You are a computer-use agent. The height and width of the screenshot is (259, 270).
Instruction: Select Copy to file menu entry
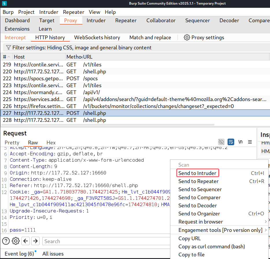[219, 254]
